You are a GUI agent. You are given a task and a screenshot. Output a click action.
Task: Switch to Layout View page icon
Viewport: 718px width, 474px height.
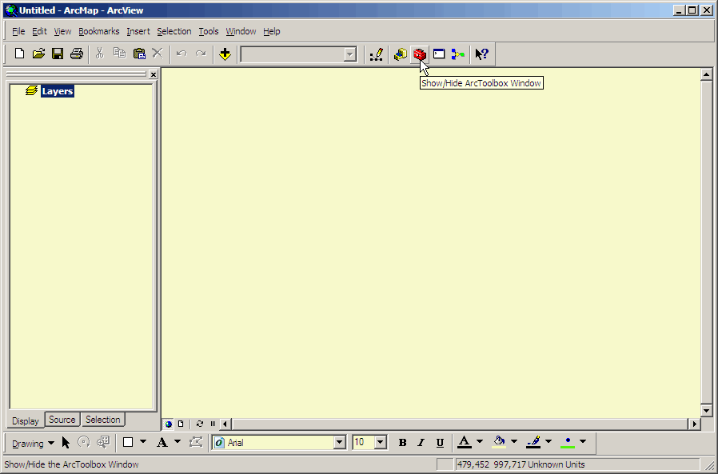point(181,424)
